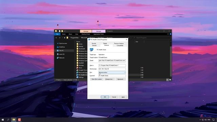Select OneDrive in the navigation pane
The image size is (217, 122).
tap(61, 47)
